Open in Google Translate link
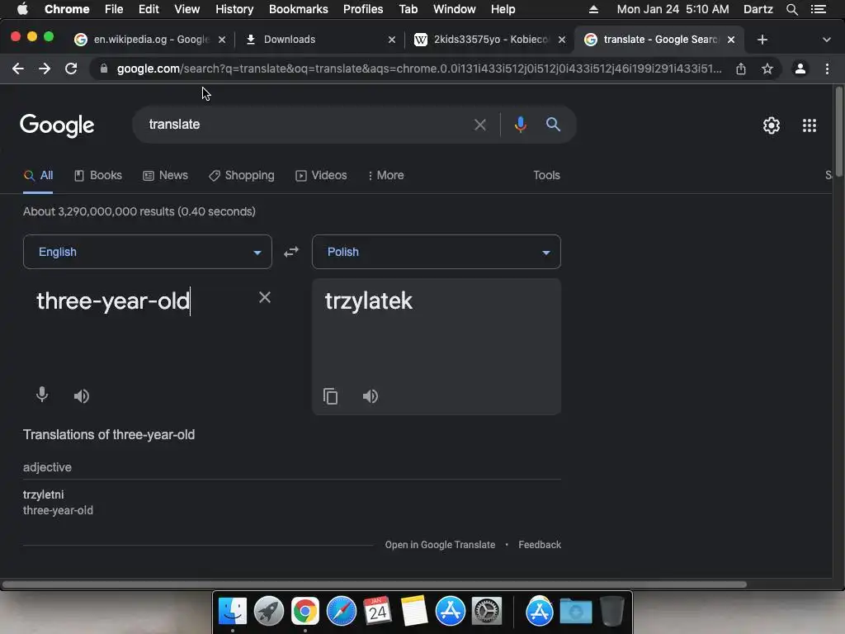 tap(440, 545)
